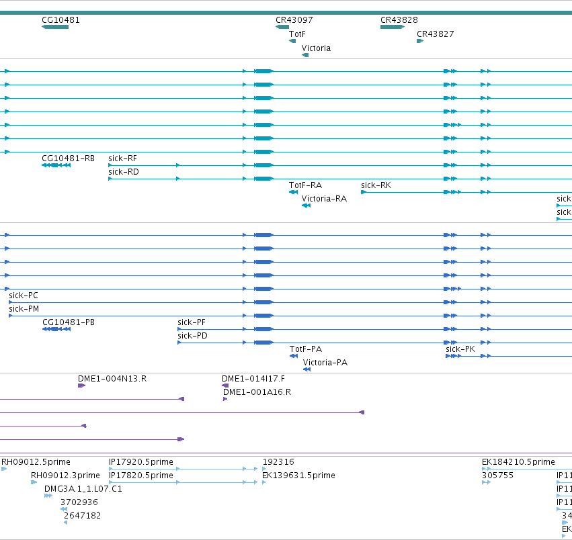
Task: Click the CG10481 gene label
Action: pyautogui.click(x=60, y=20)
